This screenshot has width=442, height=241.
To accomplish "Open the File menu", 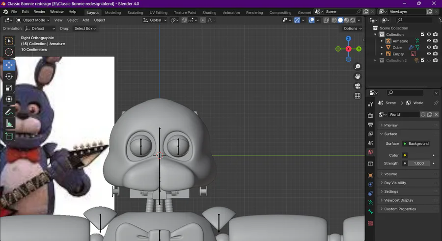I will 14,12.
